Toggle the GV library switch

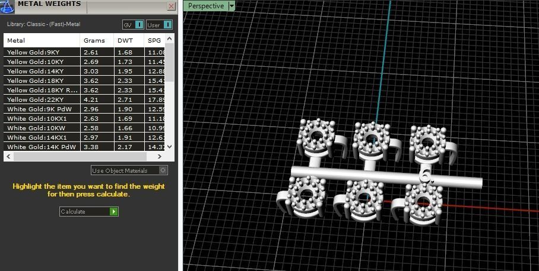[133, 25]
